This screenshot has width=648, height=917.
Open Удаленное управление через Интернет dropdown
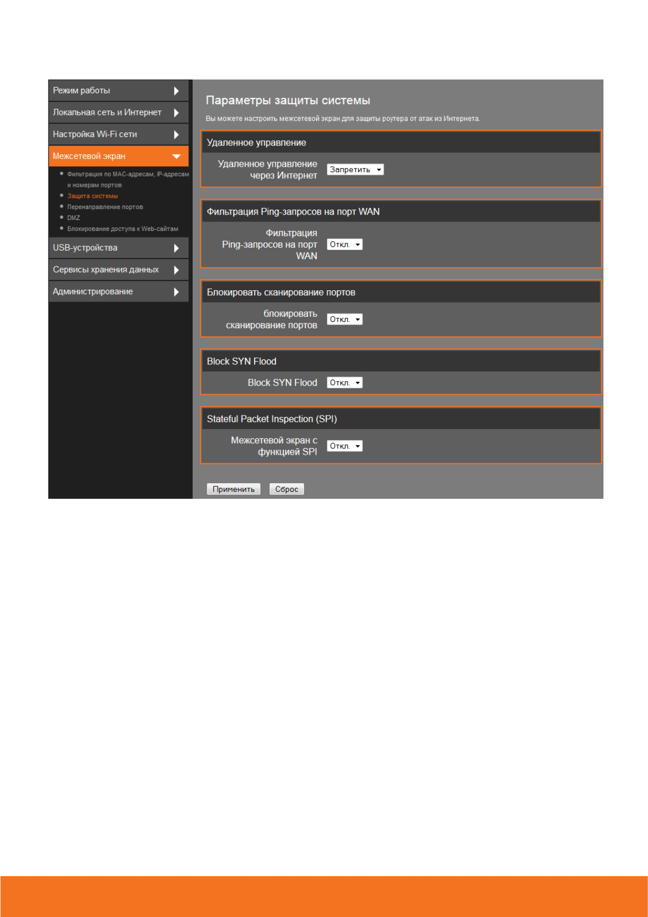click(x=355, y=170)
